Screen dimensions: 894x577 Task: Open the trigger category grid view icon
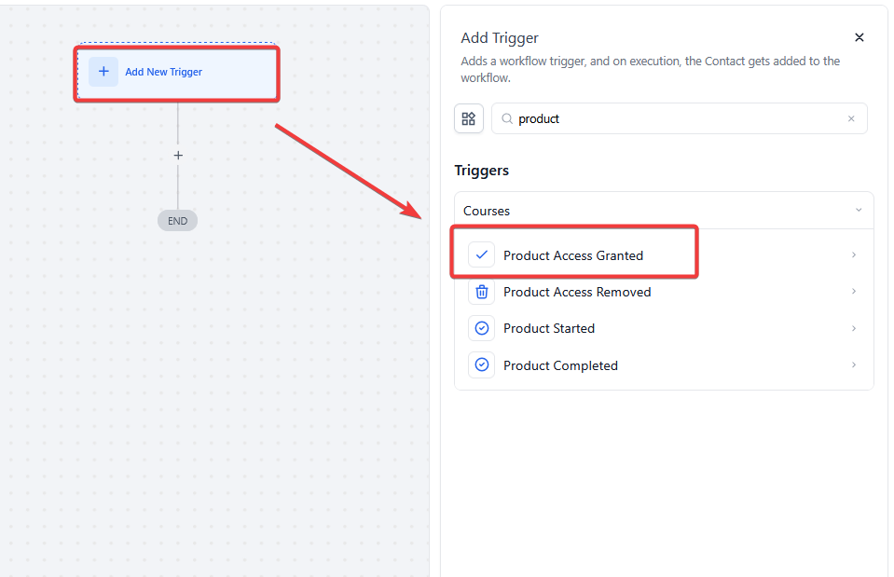469,118
